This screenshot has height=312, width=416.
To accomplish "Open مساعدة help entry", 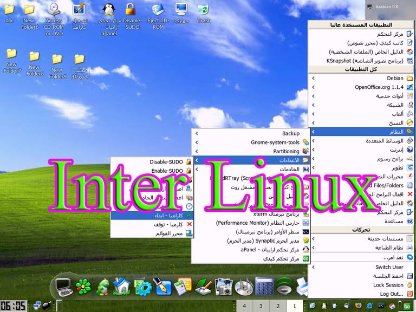I will (362, 221).
